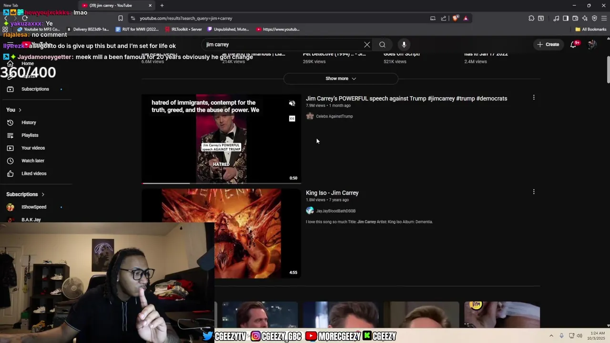Open the Brave VPN shield icon
The width and height of the screenshot is (610, 343).
594,18
